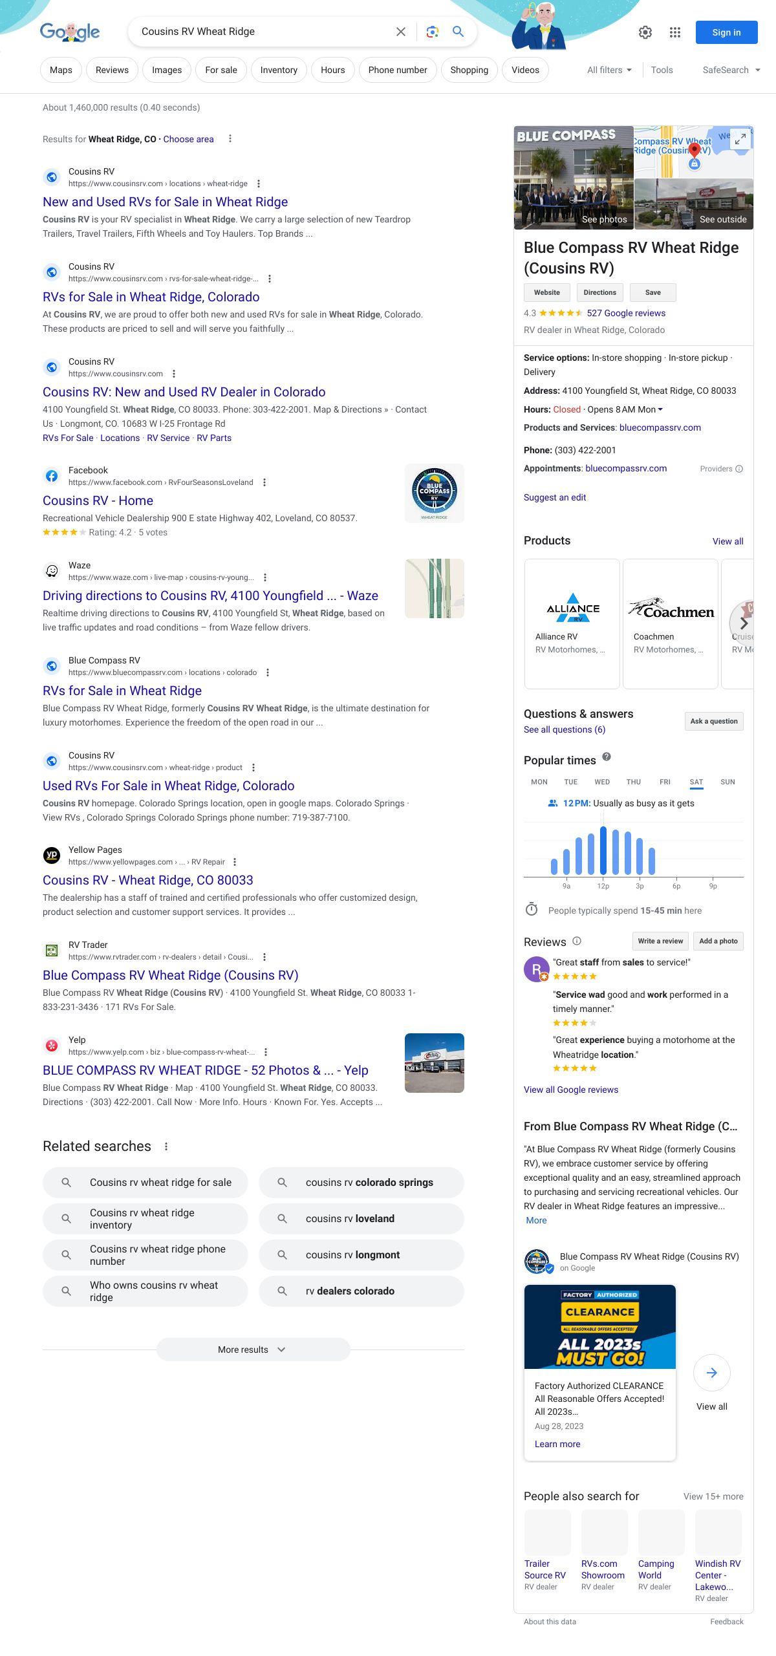
Task: Click the Directions button
Action: tap(599, 292)
